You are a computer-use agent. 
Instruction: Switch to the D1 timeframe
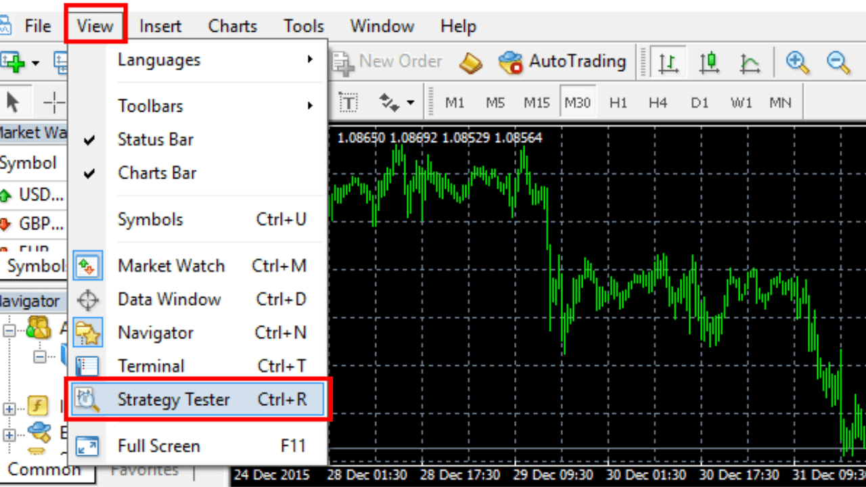click(699, 103)
